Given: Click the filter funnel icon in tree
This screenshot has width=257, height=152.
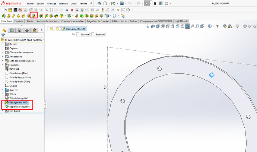Looking at the screenshot, I should [x=3, y=35].
